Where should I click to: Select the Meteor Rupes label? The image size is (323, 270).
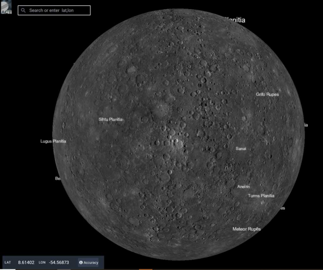(x=247, y=229)
